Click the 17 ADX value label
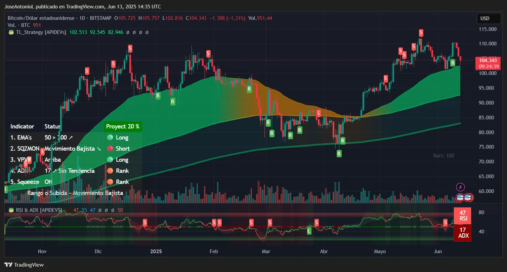This screenshot has height=272, width=507. tap(463, 233)
